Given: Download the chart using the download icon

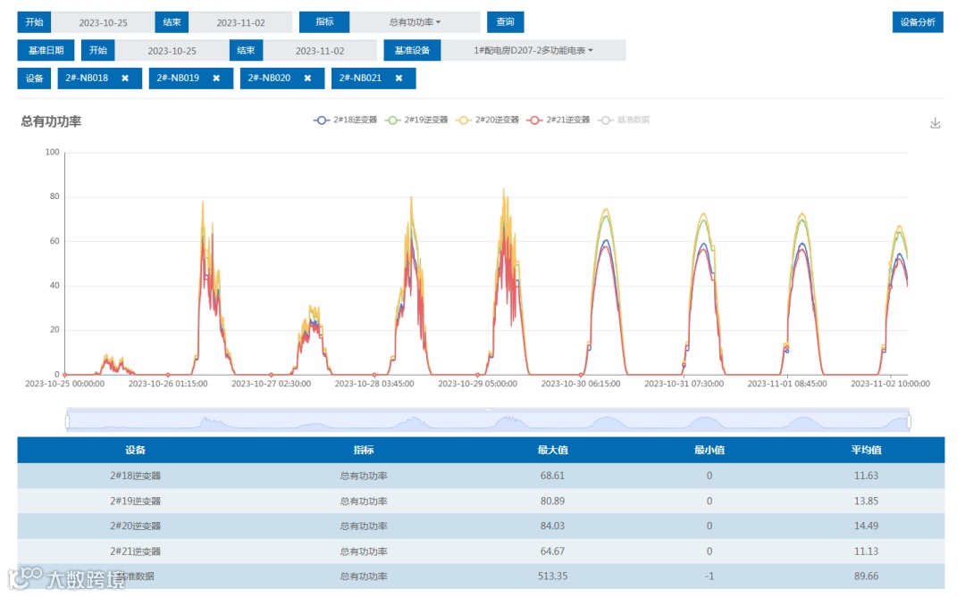Looking at the screenshot, I should pos(935,123).
